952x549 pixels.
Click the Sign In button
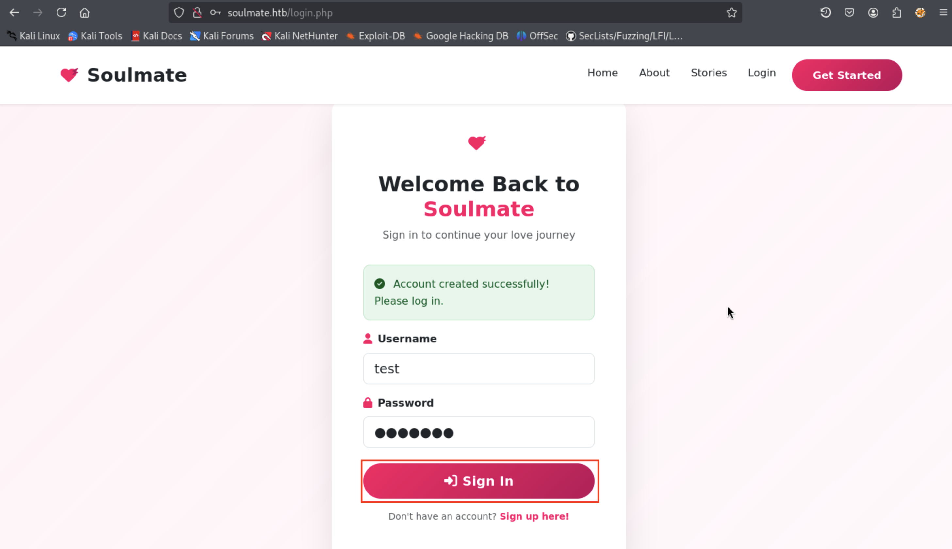coord(479,481)
